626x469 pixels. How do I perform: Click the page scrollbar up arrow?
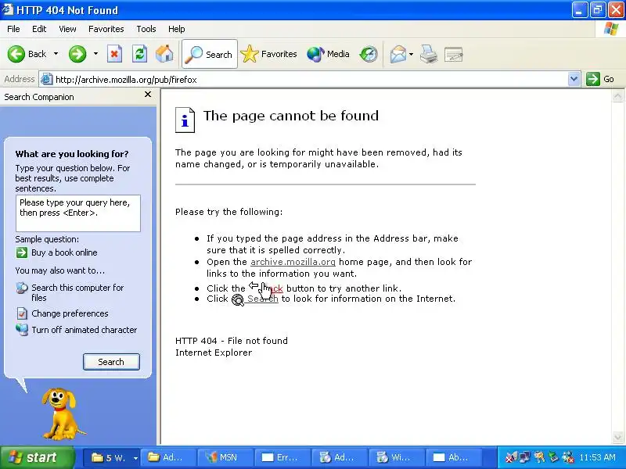pyautogui.click(x=617, y=95)
